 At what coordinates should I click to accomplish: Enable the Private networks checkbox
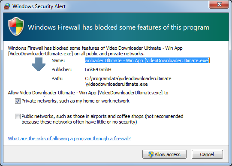coord(18,101)
